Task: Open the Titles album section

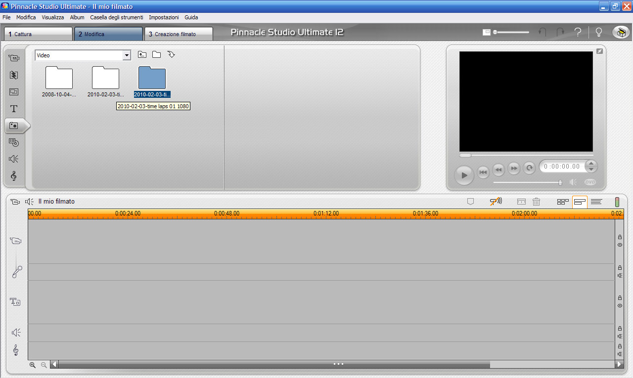Action: [x=14, y=109]
